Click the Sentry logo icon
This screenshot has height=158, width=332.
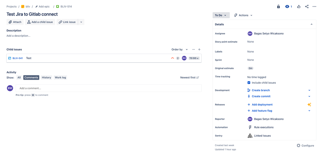250,136
